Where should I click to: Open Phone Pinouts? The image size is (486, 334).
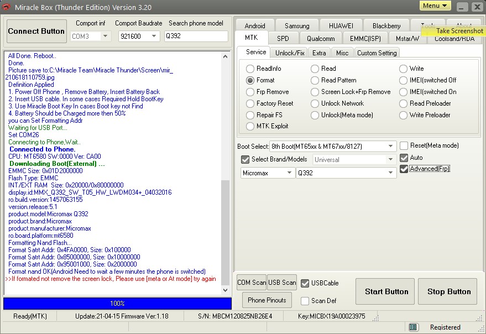click(x=267, y=300)
